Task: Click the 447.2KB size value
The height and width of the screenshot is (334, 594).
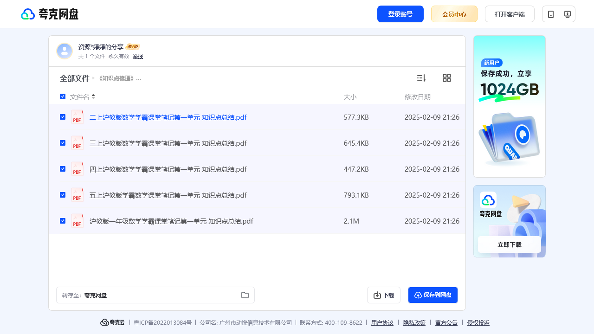Action: (x=356, y=169)
